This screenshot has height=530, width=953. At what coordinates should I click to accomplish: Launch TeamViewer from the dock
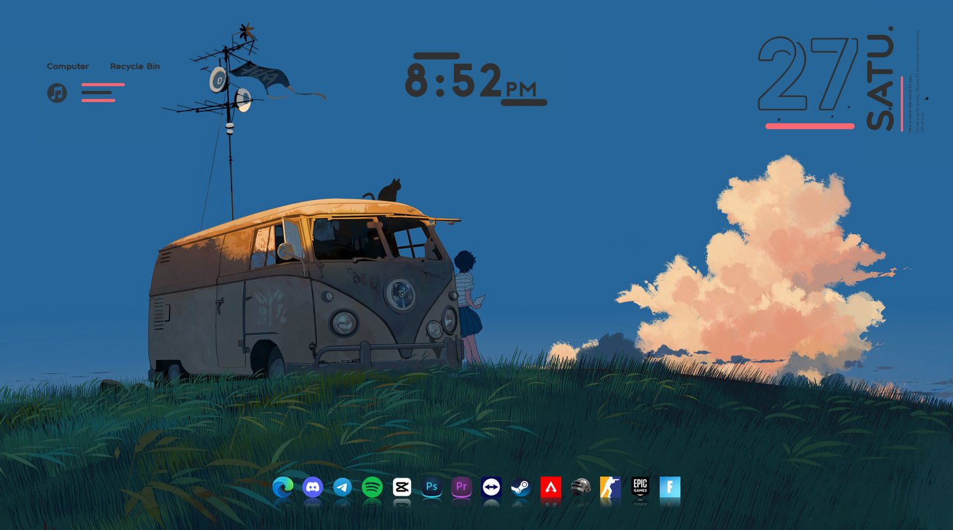[491, 488]
